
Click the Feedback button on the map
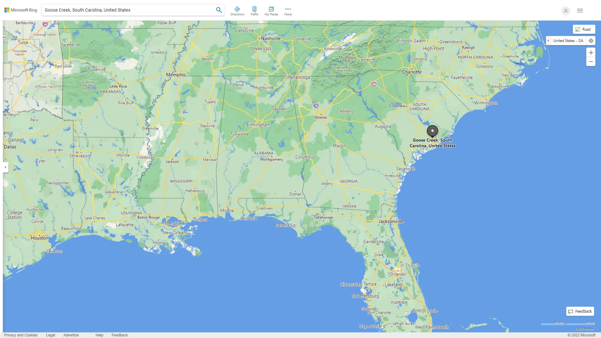[x=580, y=311]
